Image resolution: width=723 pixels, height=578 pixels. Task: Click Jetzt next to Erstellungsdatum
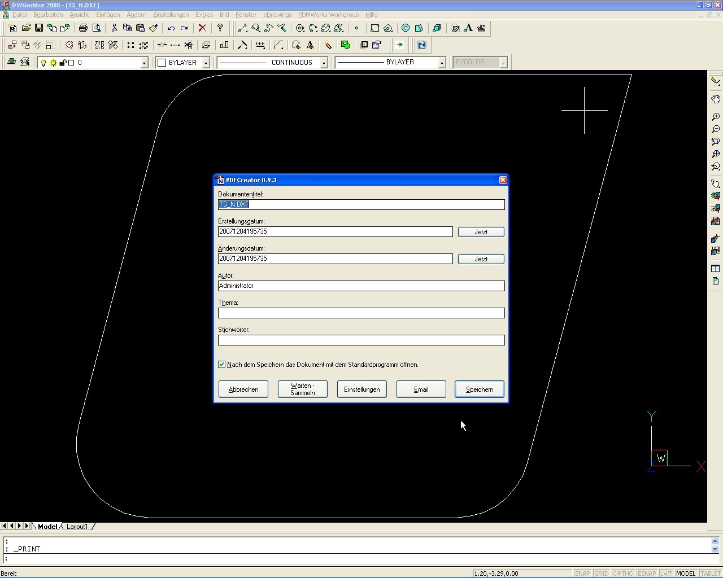[x=481, y=232]
